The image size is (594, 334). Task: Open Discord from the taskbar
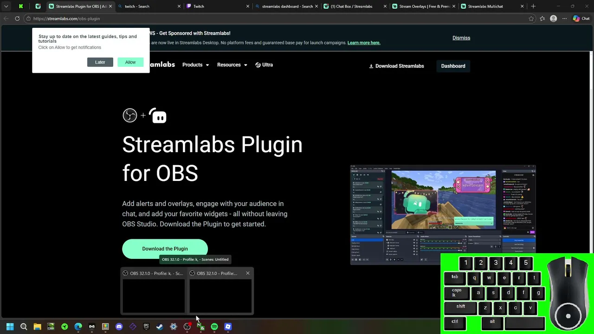coord(119,327)
